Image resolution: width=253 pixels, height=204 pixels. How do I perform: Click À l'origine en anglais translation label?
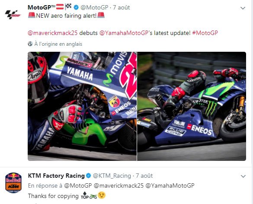(58, 44)
